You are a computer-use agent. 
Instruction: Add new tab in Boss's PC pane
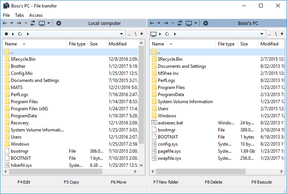[x=206, y=23]
